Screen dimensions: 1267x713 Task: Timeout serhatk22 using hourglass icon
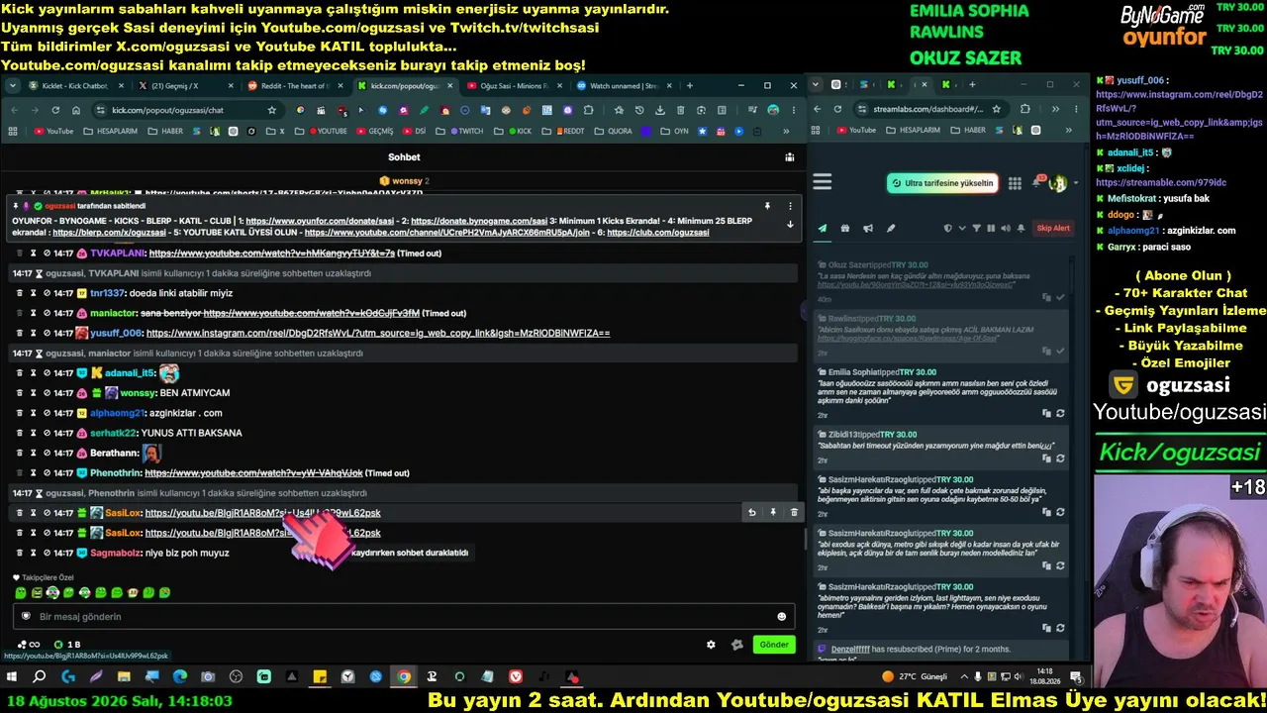(33, 433)
